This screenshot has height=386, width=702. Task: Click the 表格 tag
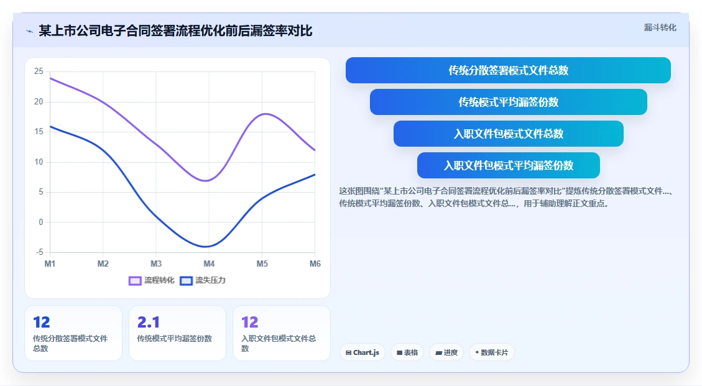pos(407,353)
